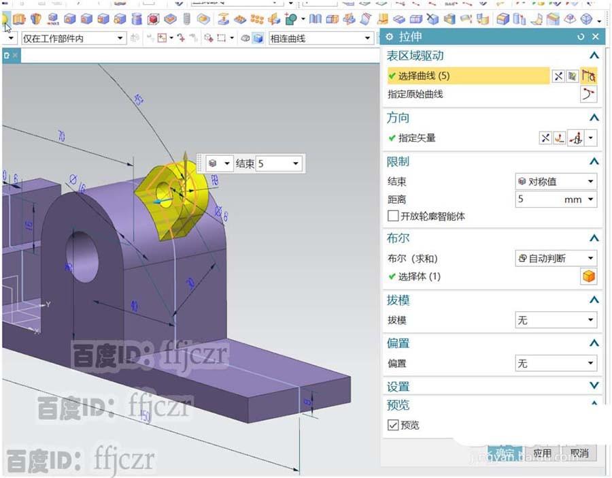
Task: Enable the 开放轮廓智能体 checkbox
Action: pos(392,217)
